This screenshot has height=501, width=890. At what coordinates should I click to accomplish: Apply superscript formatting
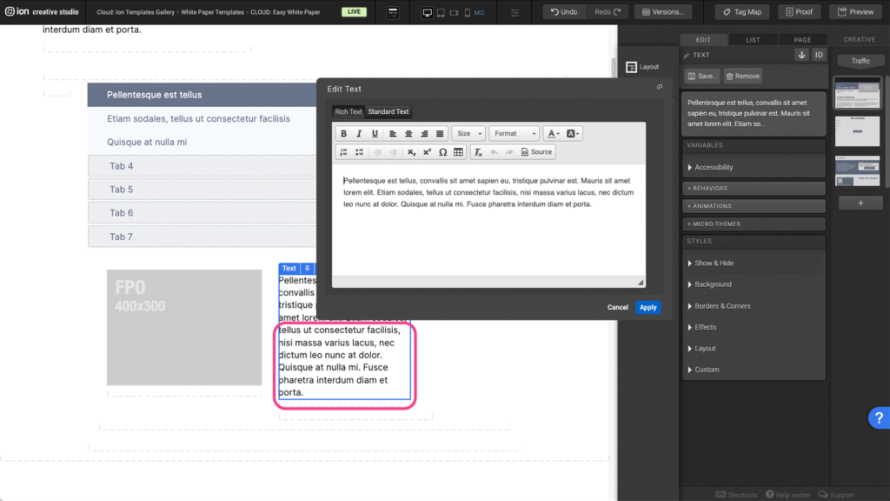click(427, 152)
